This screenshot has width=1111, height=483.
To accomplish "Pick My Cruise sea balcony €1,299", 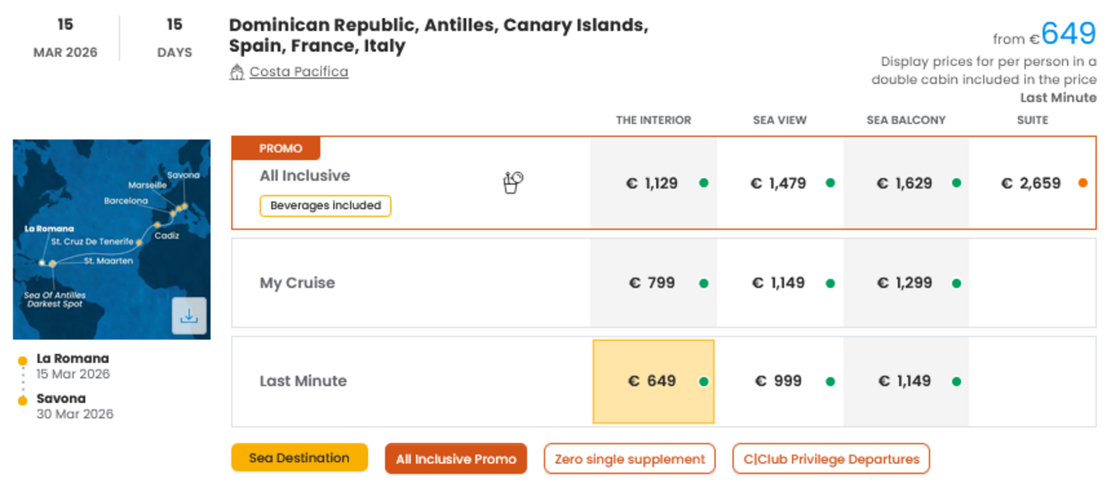I will pos(905,283).
